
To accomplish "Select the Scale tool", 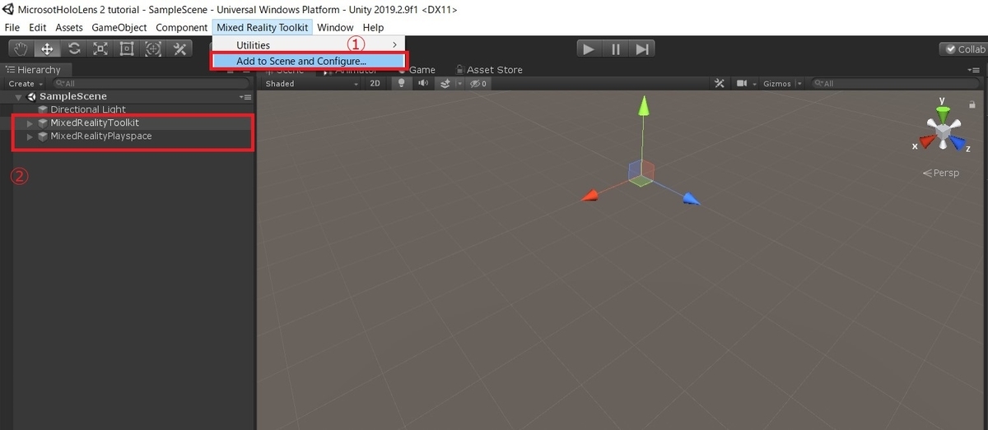I will [x=100, y=49].
